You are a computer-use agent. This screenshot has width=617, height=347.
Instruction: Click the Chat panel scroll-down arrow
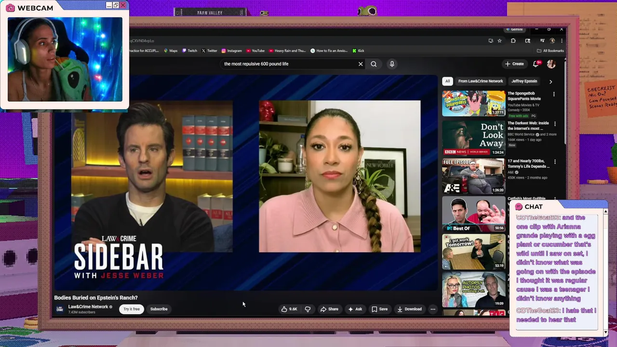pyautogui.click(x=605, y=333)
